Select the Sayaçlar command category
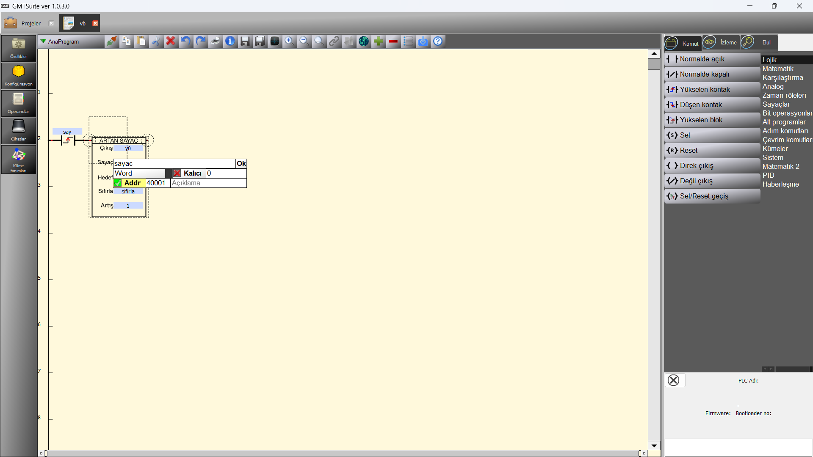813x457 pixels. click(776, 104)
